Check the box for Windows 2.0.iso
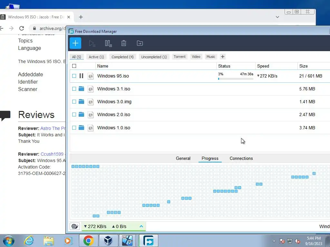The image size is (330, 247). tap(74, 114)
